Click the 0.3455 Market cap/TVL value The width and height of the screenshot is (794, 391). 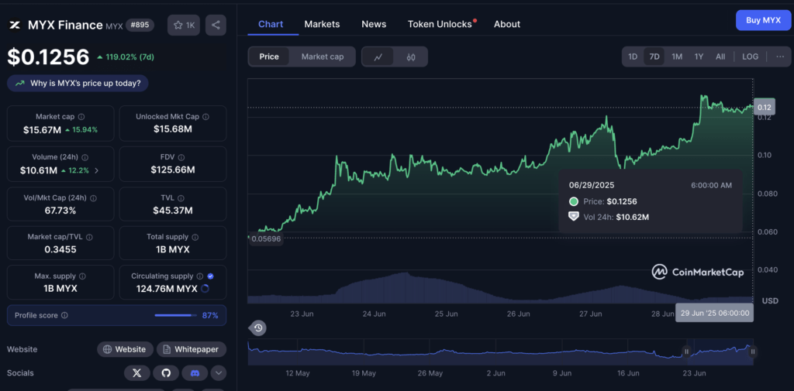pos(60,249)
